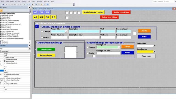The width and height of the screenshot is (176, 99).
Task: Click the yellow AR button
Action: pyautogui.click(x=35, y=17)
